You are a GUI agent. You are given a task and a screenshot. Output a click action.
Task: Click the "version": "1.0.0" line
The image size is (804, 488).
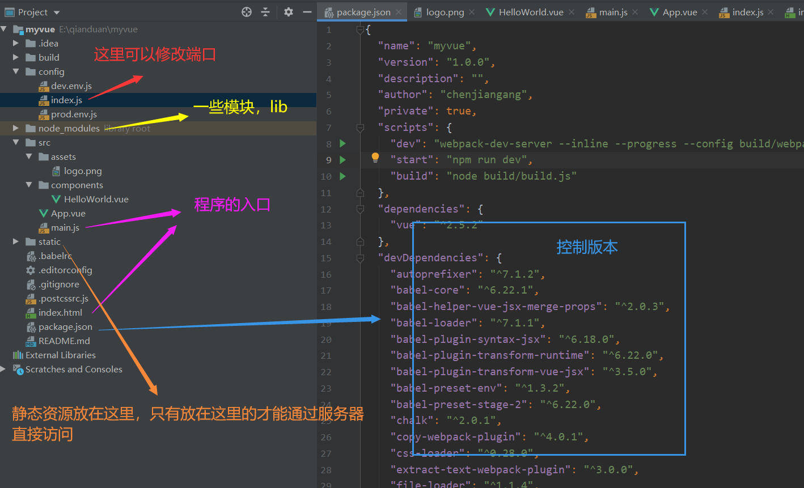point(437,62)
